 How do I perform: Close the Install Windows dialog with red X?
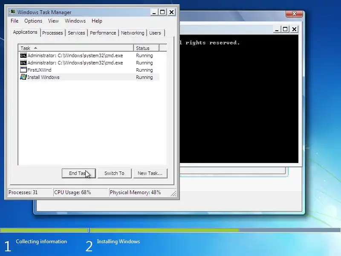click(294, 14)
